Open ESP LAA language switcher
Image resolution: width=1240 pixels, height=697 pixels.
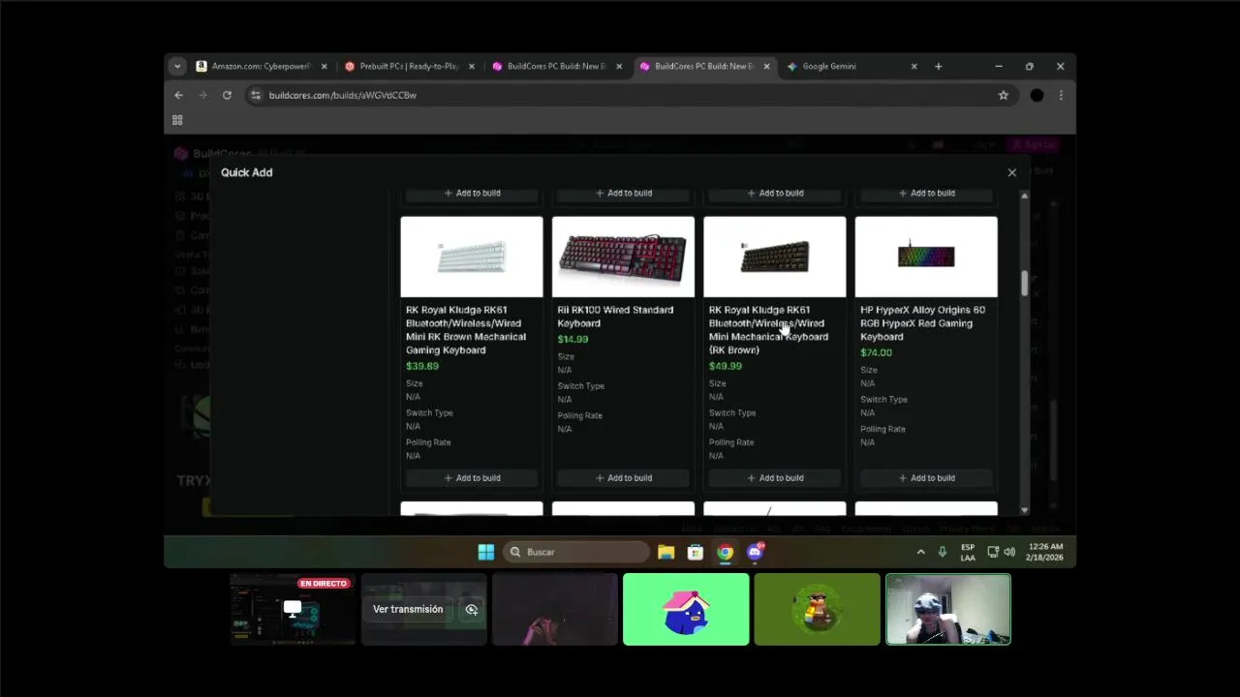click(x=968, y=553)
